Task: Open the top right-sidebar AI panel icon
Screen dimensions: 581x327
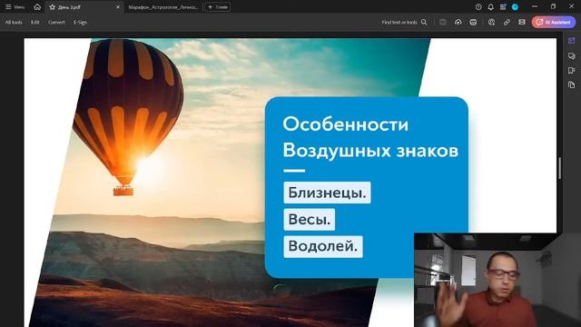Action: [571, 40]
